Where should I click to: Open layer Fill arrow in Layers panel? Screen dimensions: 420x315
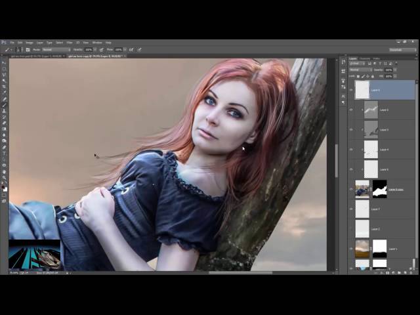395,76
